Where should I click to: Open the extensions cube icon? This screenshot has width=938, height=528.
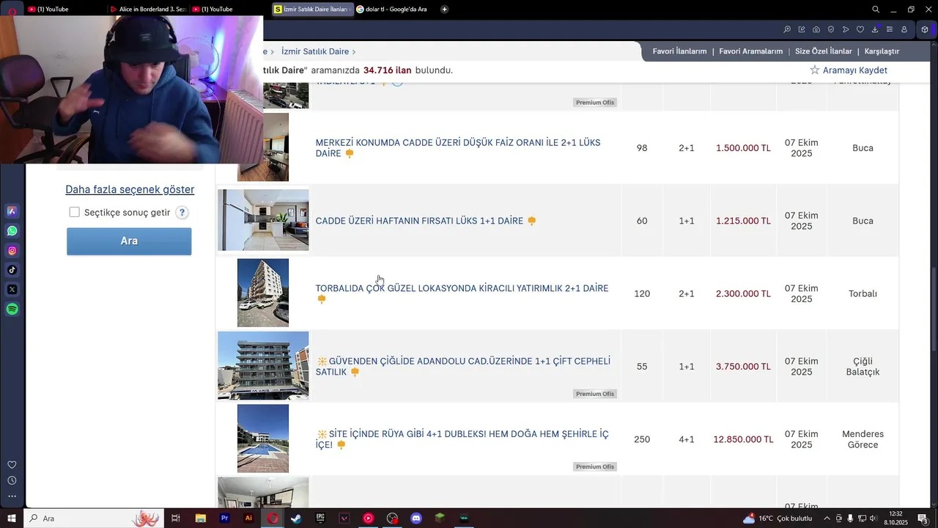[925, 29]
